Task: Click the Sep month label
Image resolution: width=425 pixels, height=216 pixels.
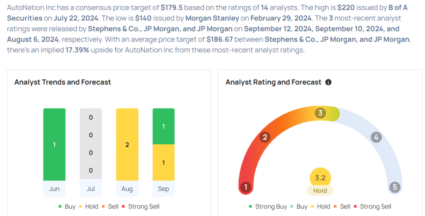Action: click(x=164, y=189)
